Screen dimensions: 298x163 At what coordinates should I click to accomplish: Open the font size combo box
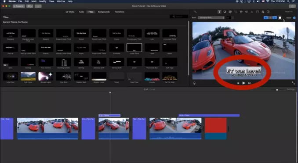(x=229, y=18)
